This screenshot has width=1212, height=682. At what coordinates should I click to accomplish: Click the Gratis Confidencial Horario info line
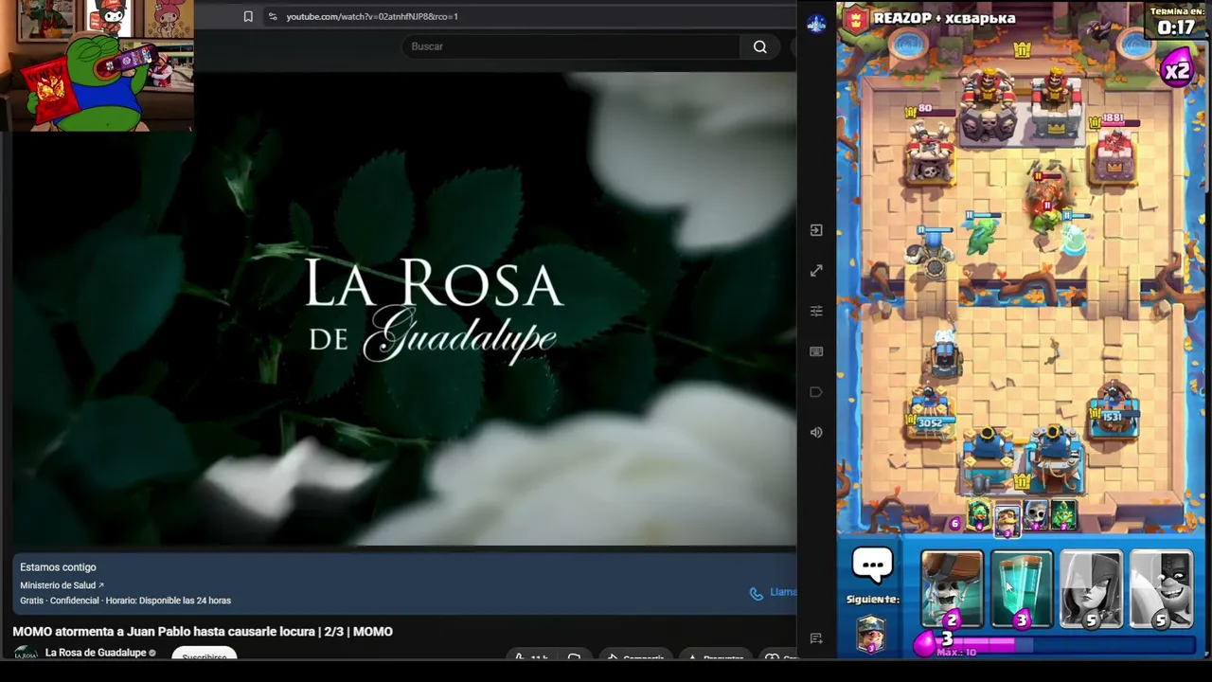[125, 601]
